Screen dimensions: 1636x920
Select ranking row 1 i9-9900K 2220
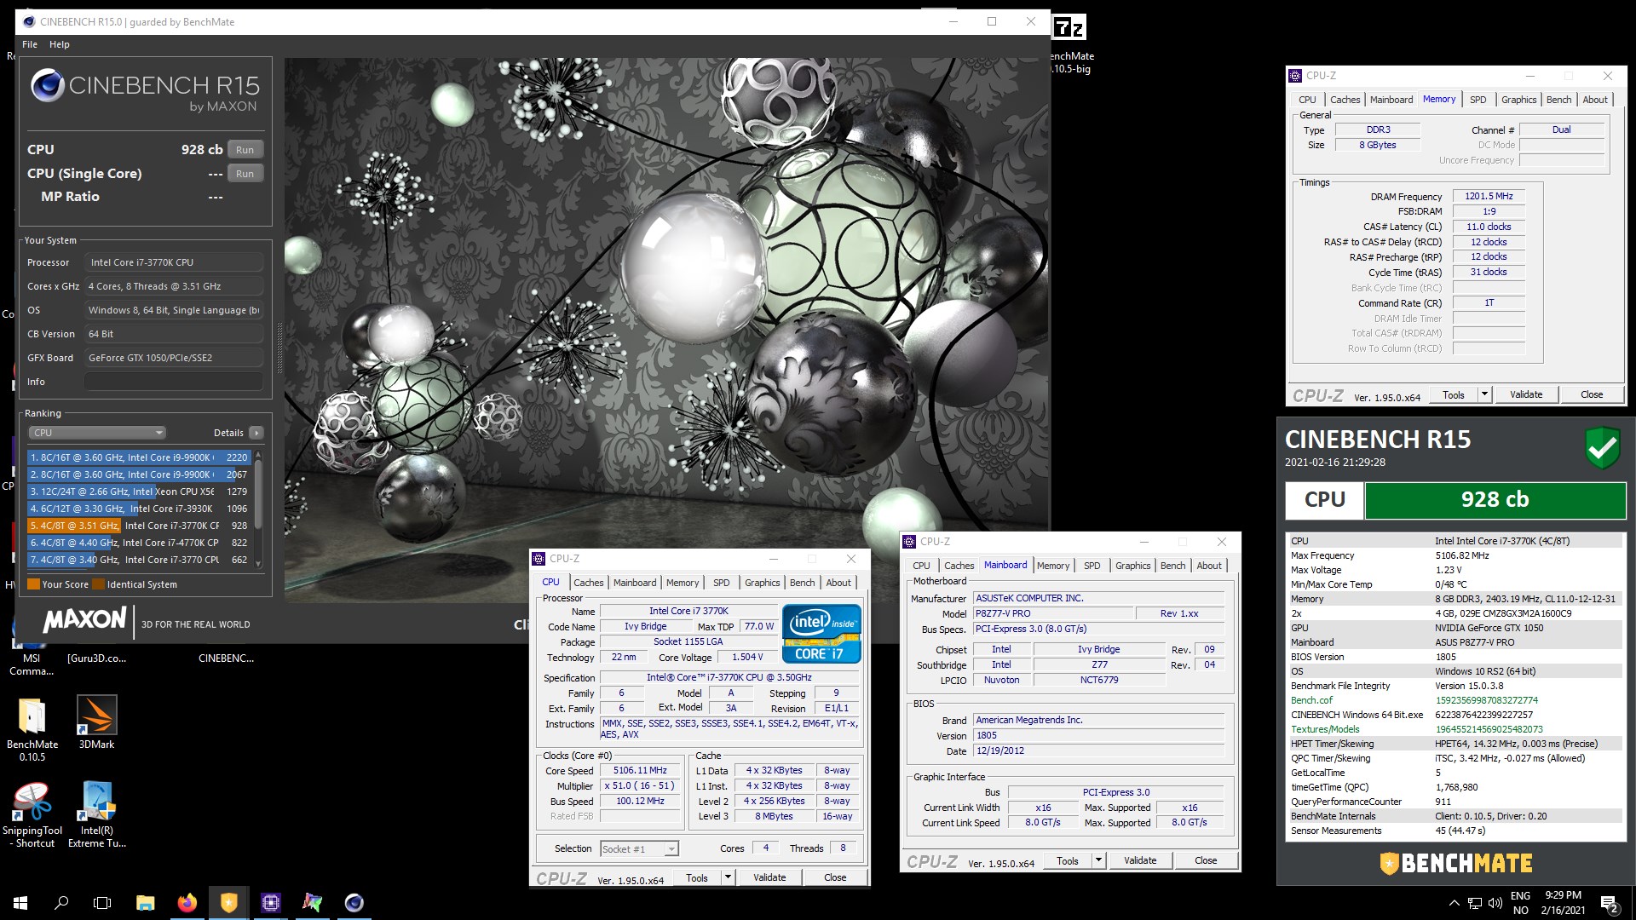139,457
